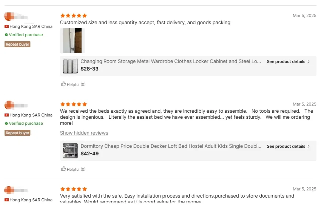See product details for the locker cabinet
Screen dimensions: 321x207
[286, 61]
